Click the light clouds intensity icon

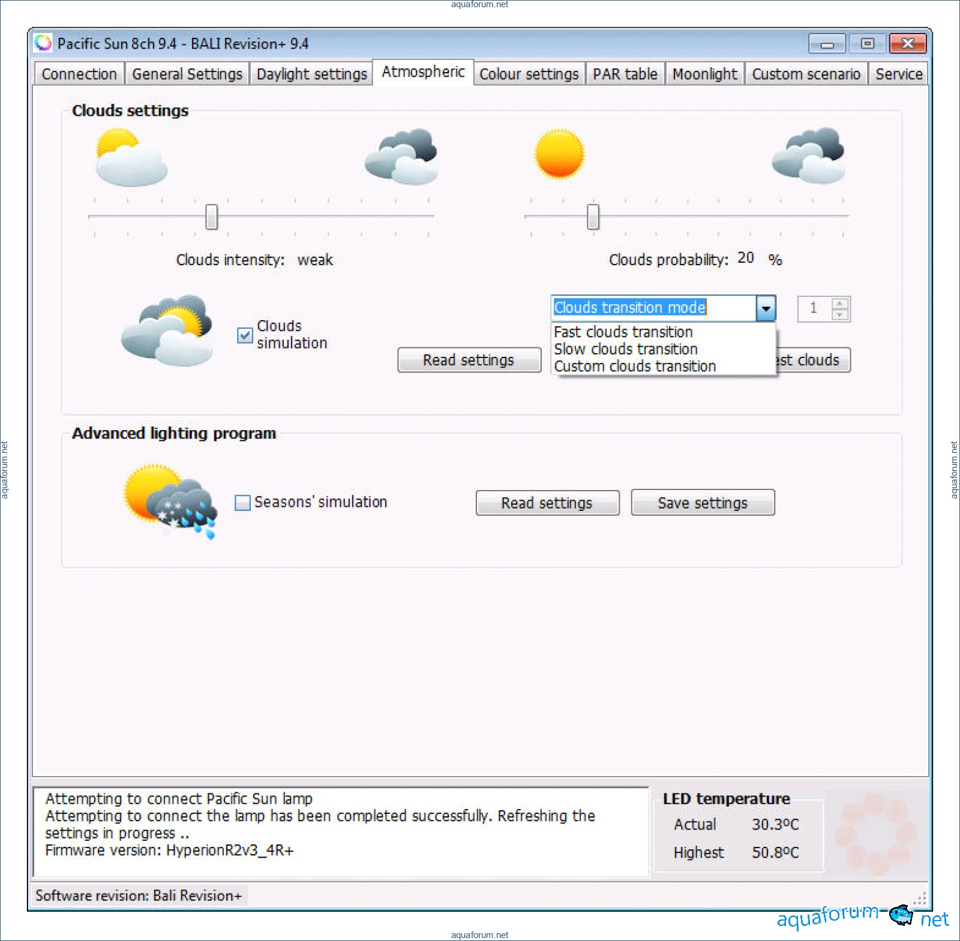[131, 158]
